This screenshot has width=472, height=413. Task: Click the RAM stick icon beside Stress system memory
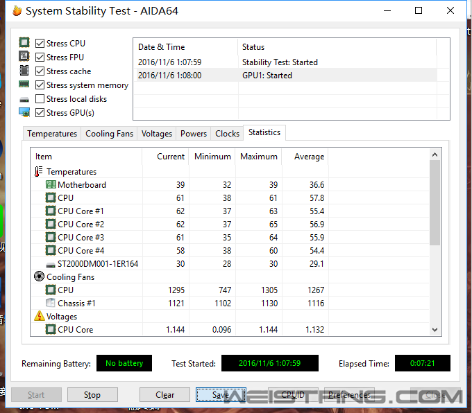coord(24,84)
